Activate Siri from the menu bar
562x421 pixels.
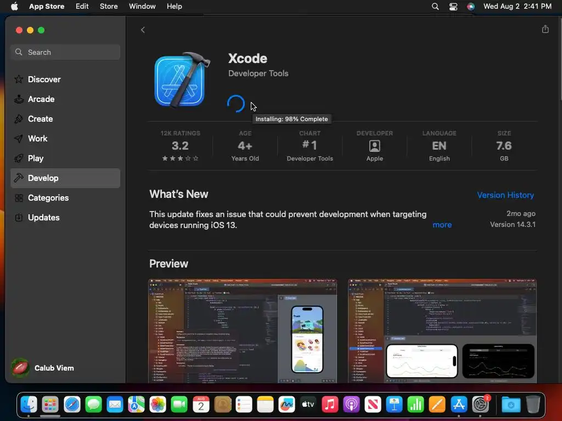(x=470, y=6)
